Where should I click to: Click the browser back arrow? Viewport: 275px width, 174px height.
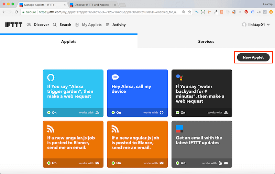[4, 12]
